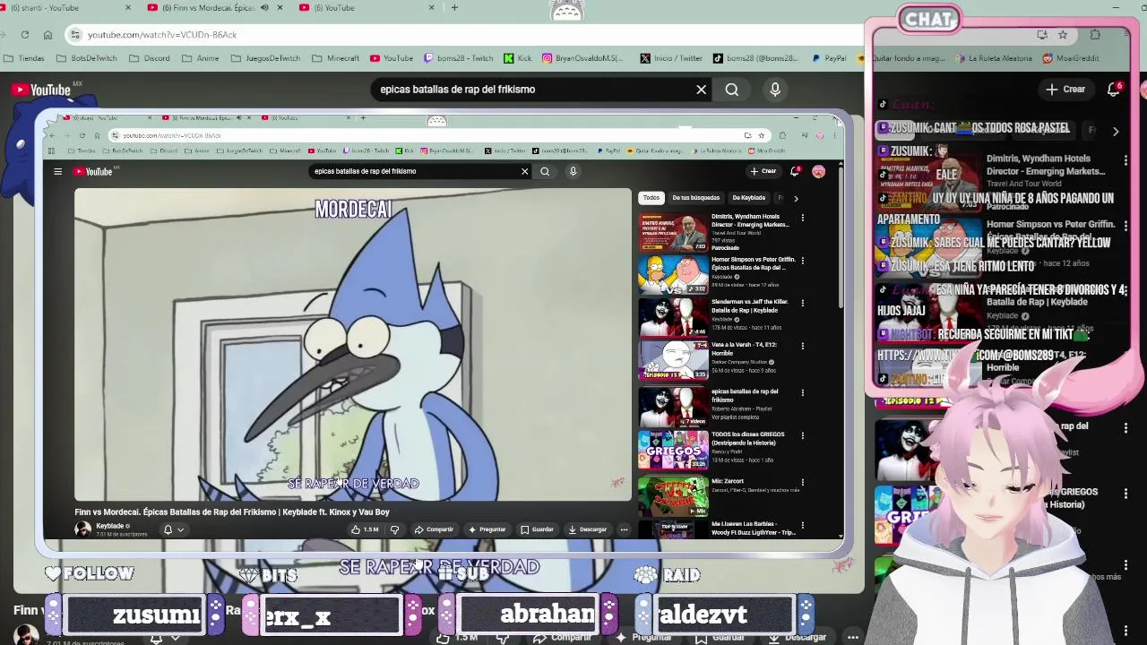Image resolution: width=1147 pixels, height=645 pixels.
Task: Open options menu for Dimitris Wyndham Hotels ad
Action: click(x=803, y=218)
